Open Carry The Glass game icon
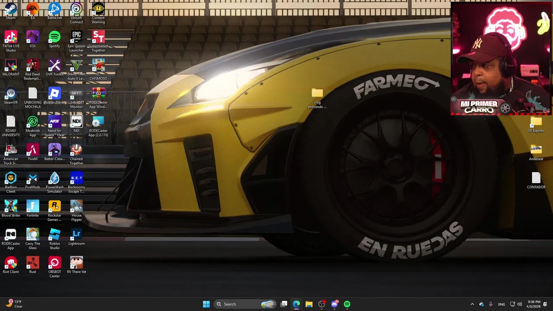This screenshot has width=553, height=311. (32, 239)
